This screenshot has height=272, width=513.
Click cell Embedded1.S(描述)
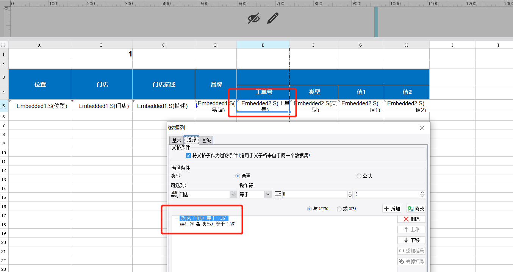pos(164,106)
